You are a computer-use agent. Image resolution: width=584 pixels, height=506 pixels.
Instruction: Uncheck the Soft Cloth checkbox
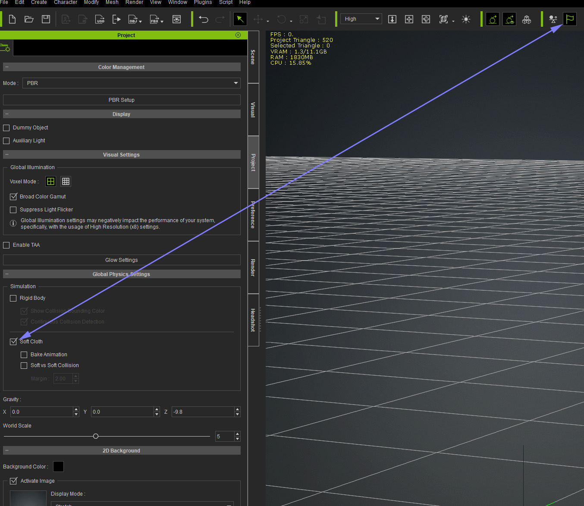[x=13, y=342]
